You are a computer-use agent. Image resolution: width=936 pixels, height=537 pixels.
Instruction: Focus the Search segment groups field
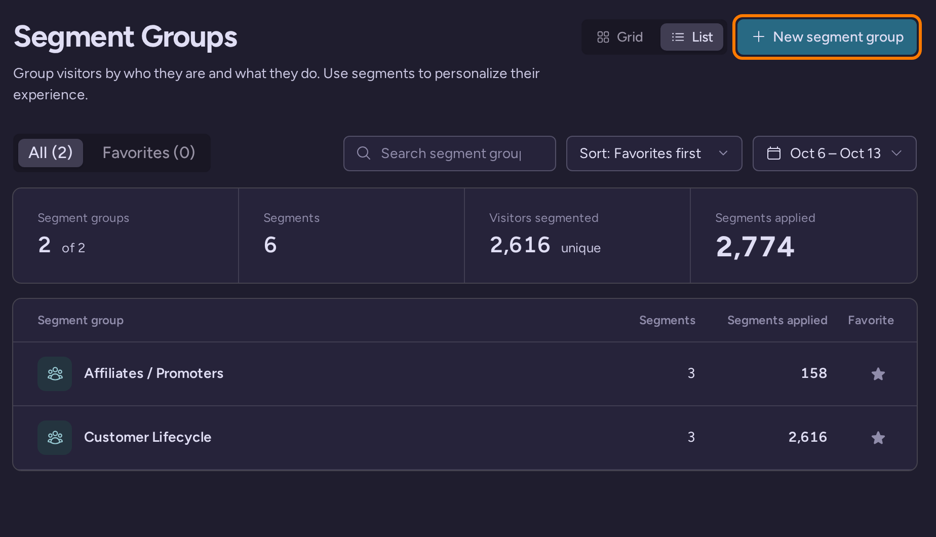tap(449, 154)
